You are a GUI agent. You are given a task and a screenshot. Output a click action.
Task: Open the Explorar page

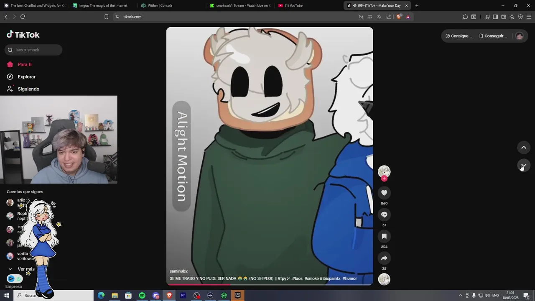[26, 77]
